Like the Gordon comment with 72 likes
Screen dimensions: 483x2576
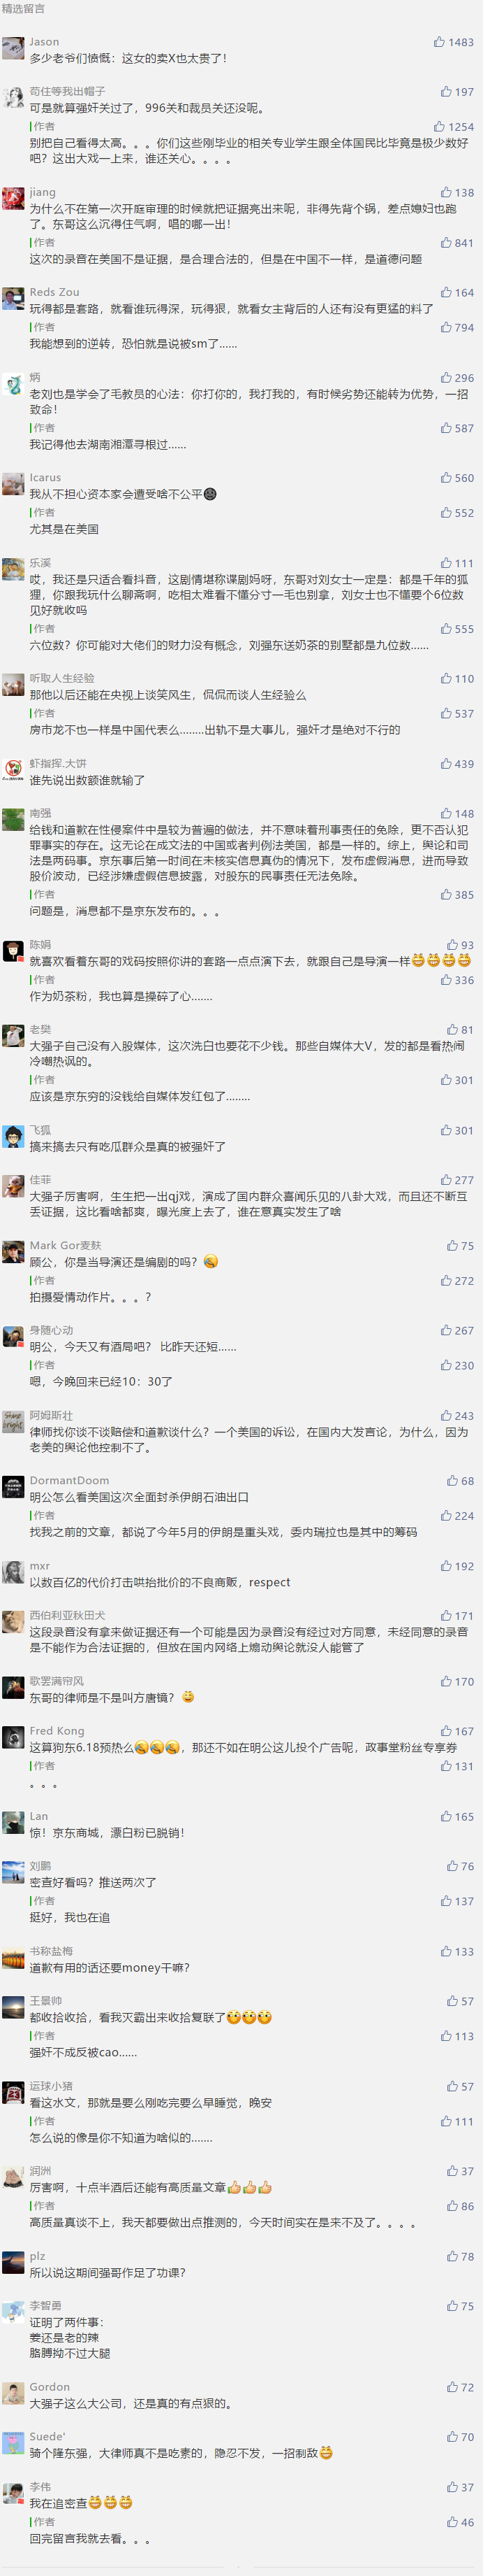pyautogui.click(x=452, y=2387)
